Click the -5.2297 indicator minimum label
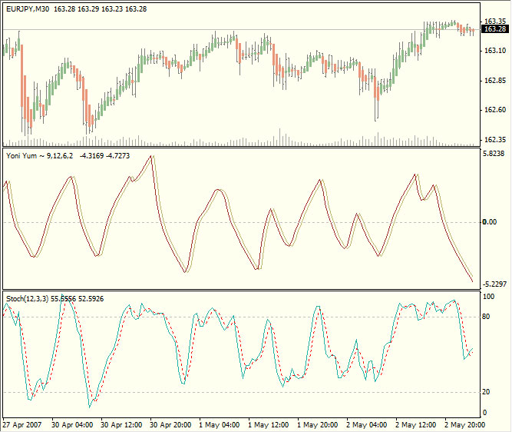 pyautogui.click(x=494, y=284)
